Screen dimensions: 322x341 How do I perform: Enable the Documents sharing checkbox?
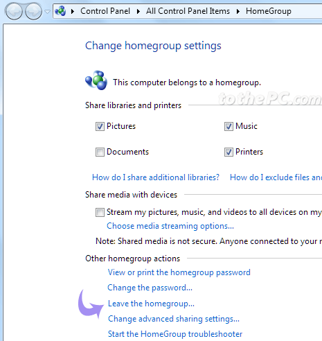[100, 152]
